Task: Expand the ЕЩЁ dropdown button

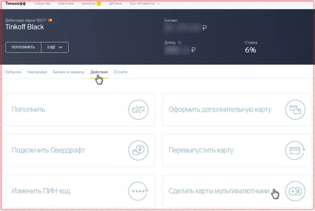Action: tap(55, 47)
